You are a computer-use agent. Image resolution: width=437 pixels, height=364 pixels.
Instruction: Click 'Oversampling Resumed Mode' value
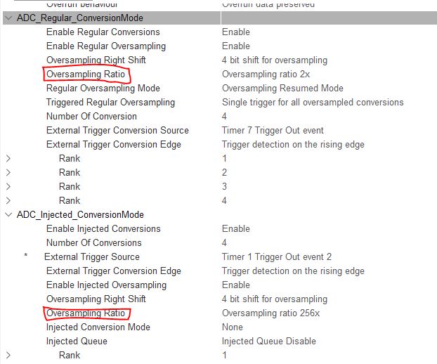[x=282, y=89]
